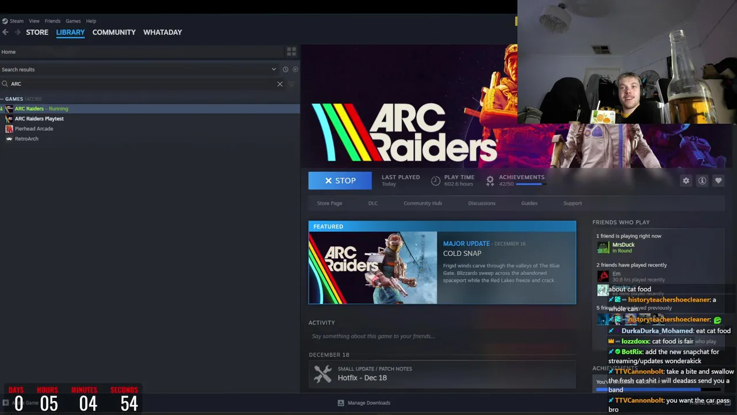The image size is (737, 415).
Task: Go forward with the right arrow
Action: click(x=17, y=32)
